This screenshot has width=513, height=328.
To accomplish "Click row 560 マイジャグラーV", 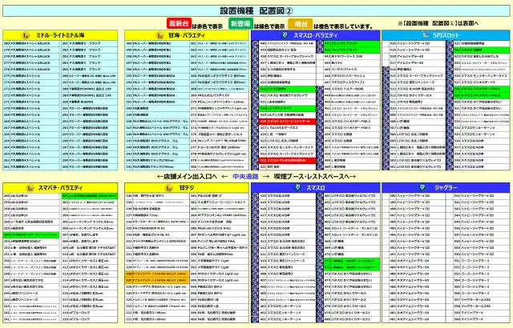I will click(x=482, y=319).
